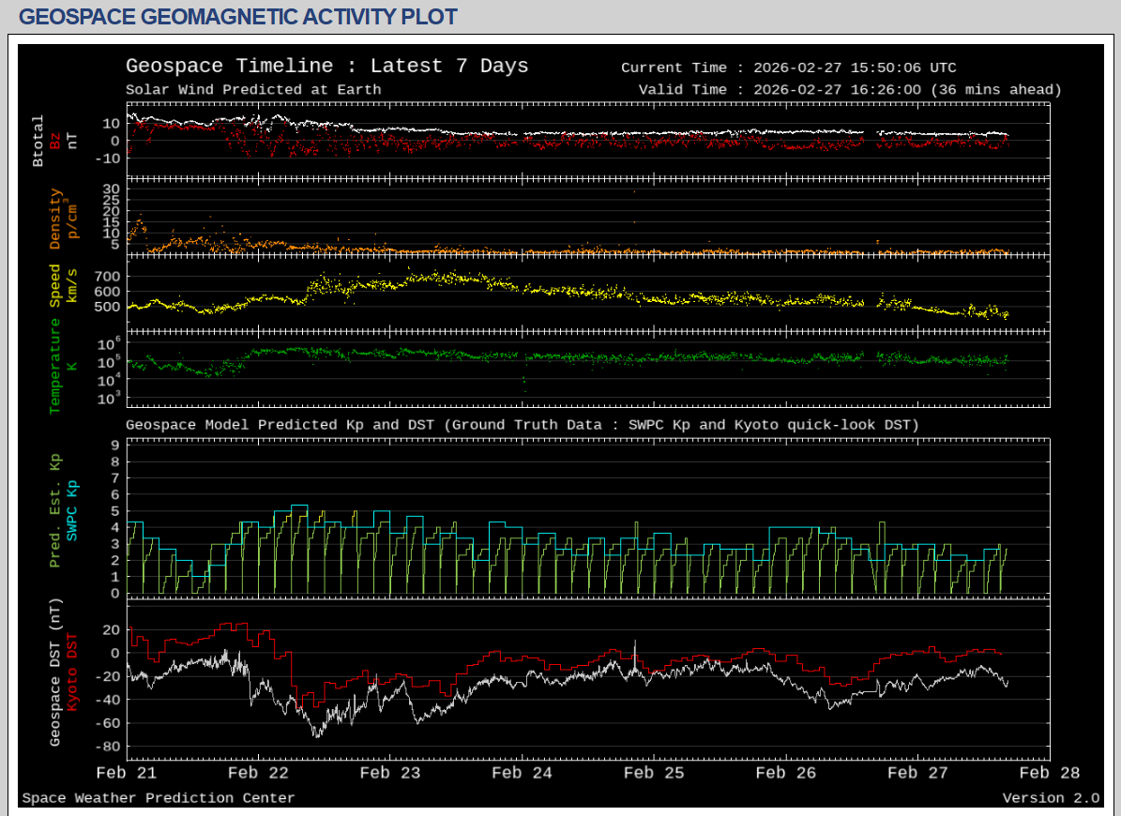Click the Feb 21 date tick label
Screen dimensions: 1121x816
pos(127,773)
